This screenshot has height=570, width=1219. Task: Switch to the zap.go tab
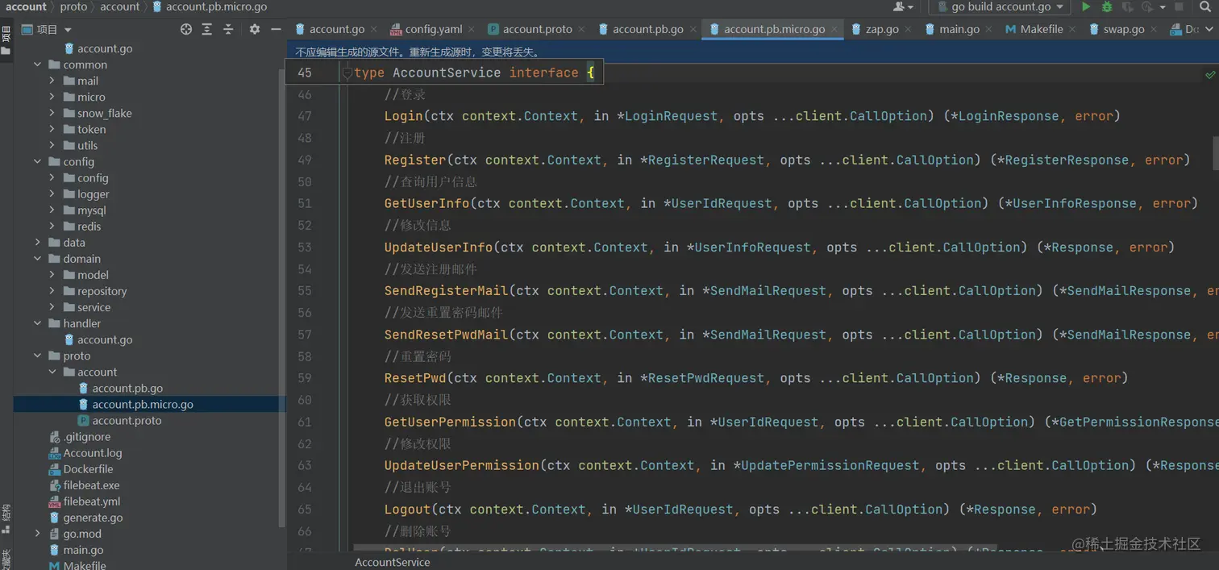[882, 29]
